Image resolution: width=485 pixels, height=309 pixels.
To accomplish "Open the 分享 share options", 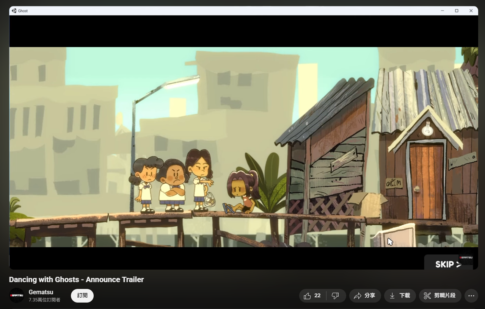I will pos(365,296).
